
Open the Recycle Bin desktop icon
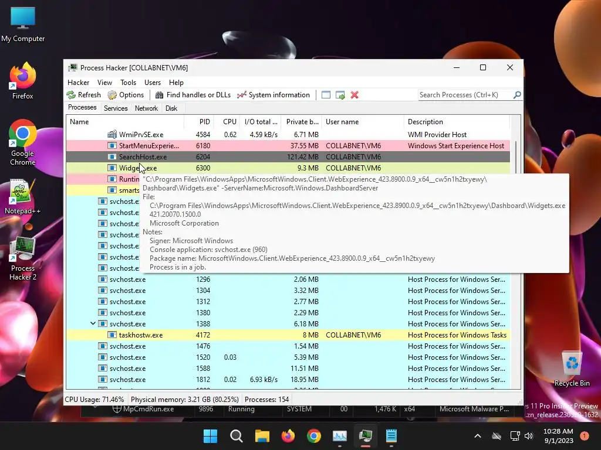tap(572, 369)
